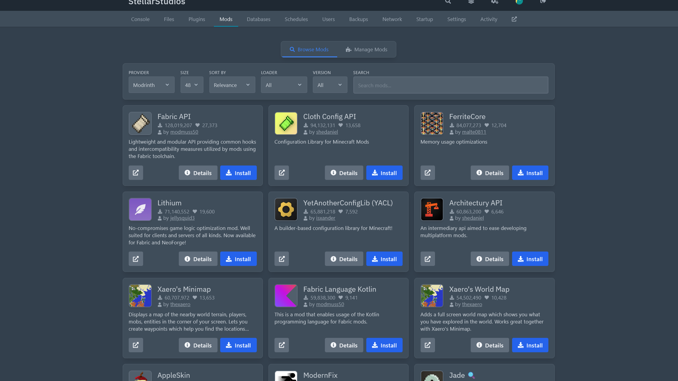Go to the Backups tab

(358, 19)
